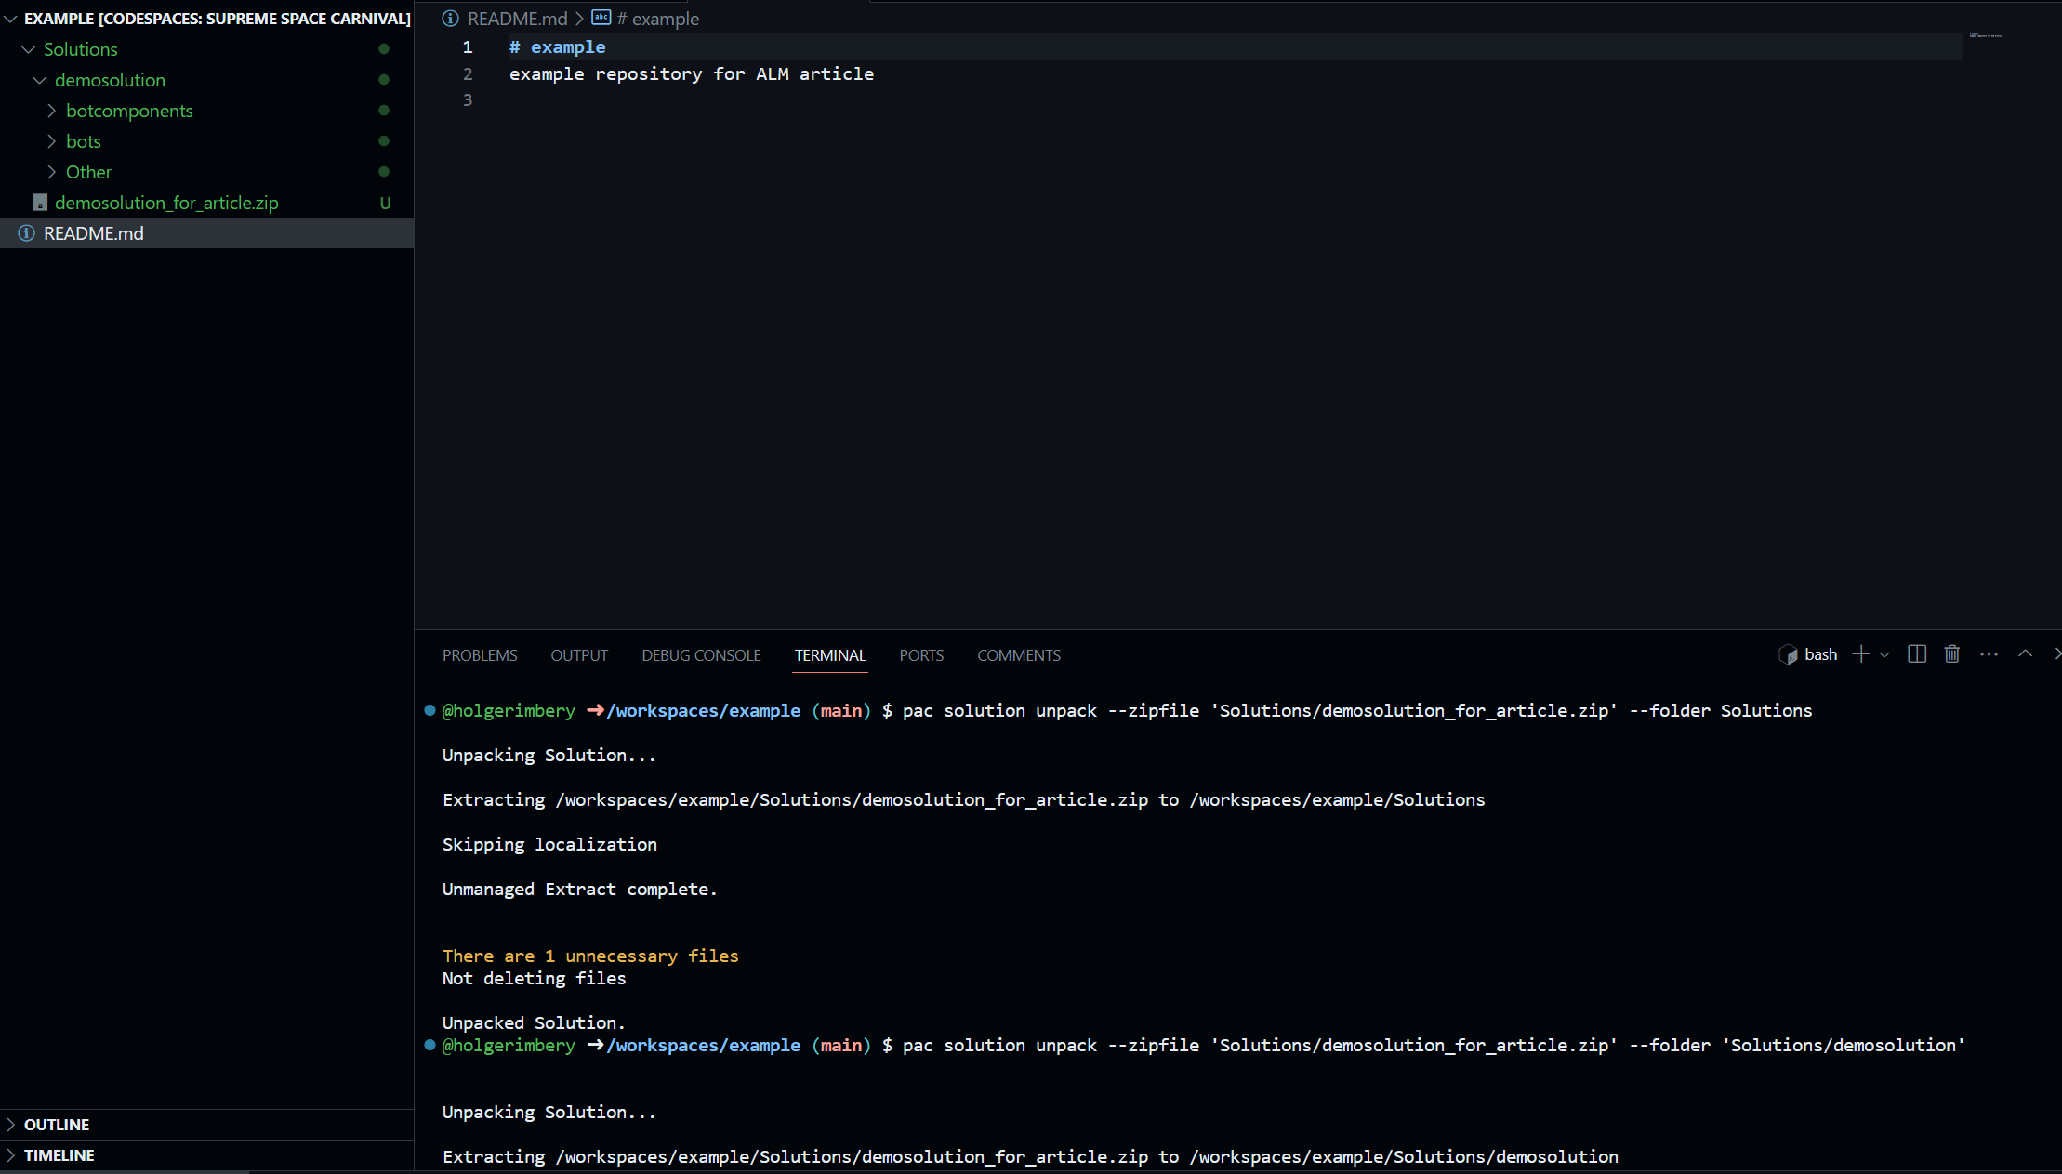The height and width of the screenshot is (1174, 2062).
Task: Click the Other folder git status dot
Action: point(384,172)
